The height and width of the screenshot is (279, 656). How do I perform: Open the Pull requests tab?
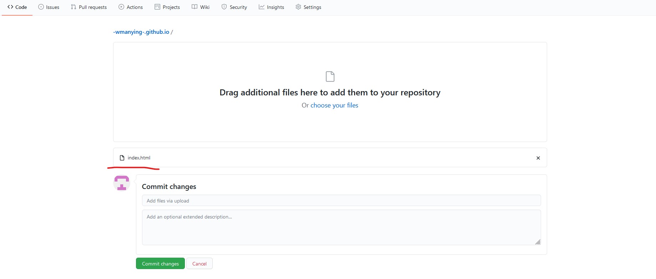89,7
